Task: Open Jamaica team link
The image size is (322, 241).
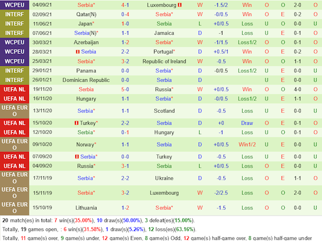Action: point(164,33)
